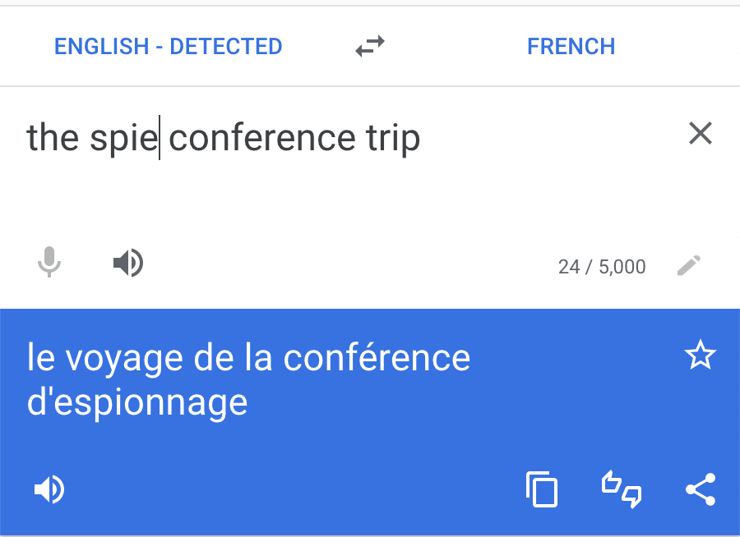Click the word conference in source text
The image size is (740, 537).
click(x=262, y=138)
